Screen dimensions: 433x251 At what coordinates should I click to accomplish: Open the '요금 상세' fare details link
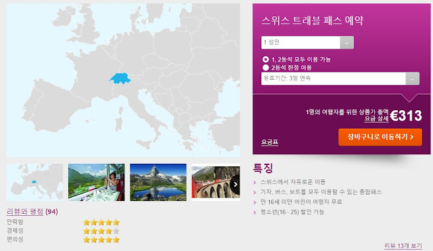click(376, 119)
